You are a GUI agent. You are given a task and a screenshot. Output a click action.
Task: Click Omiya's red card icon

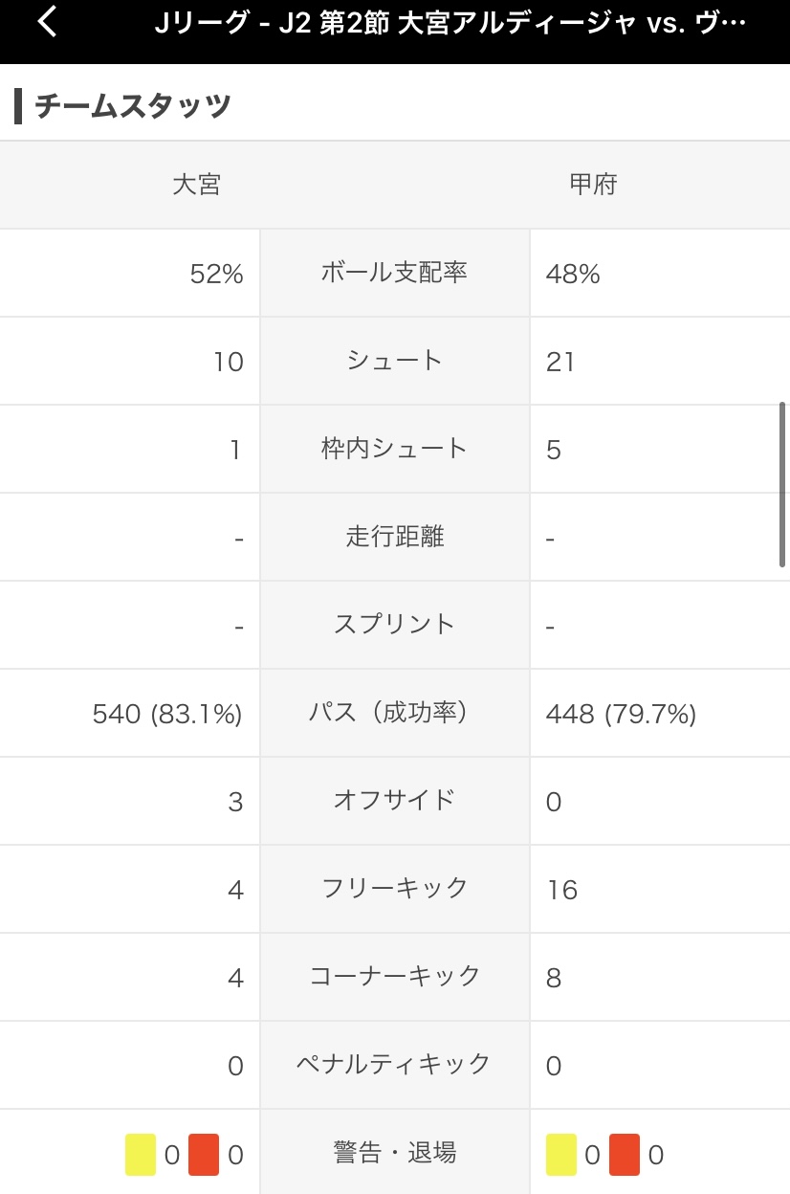pyautogui.click(x=204, y=1154)
